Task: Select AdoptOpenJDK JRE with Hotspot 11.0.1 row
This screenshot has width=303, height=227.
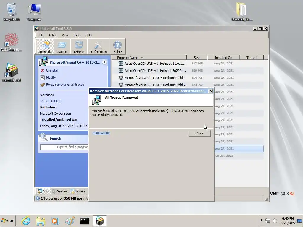Action: 188,64
